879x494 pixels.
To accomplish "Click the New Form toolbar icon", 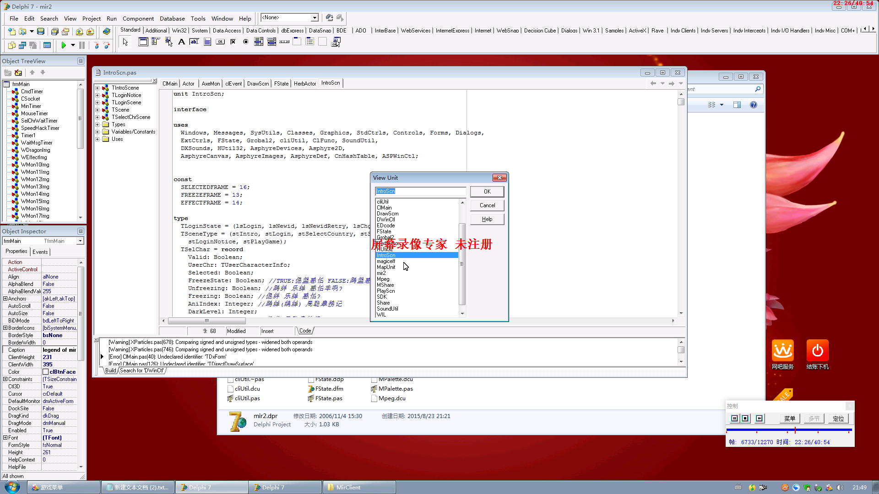I will point(47,45).
